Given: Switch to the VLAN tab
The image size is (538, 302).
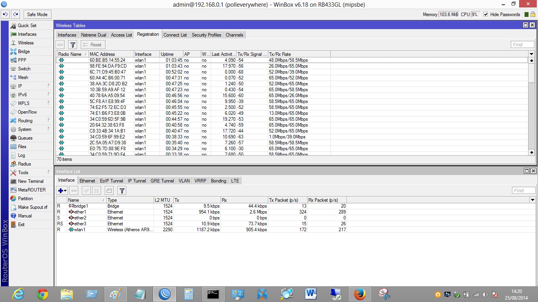Looking at the screenshot, I should [x=184, y=181].
